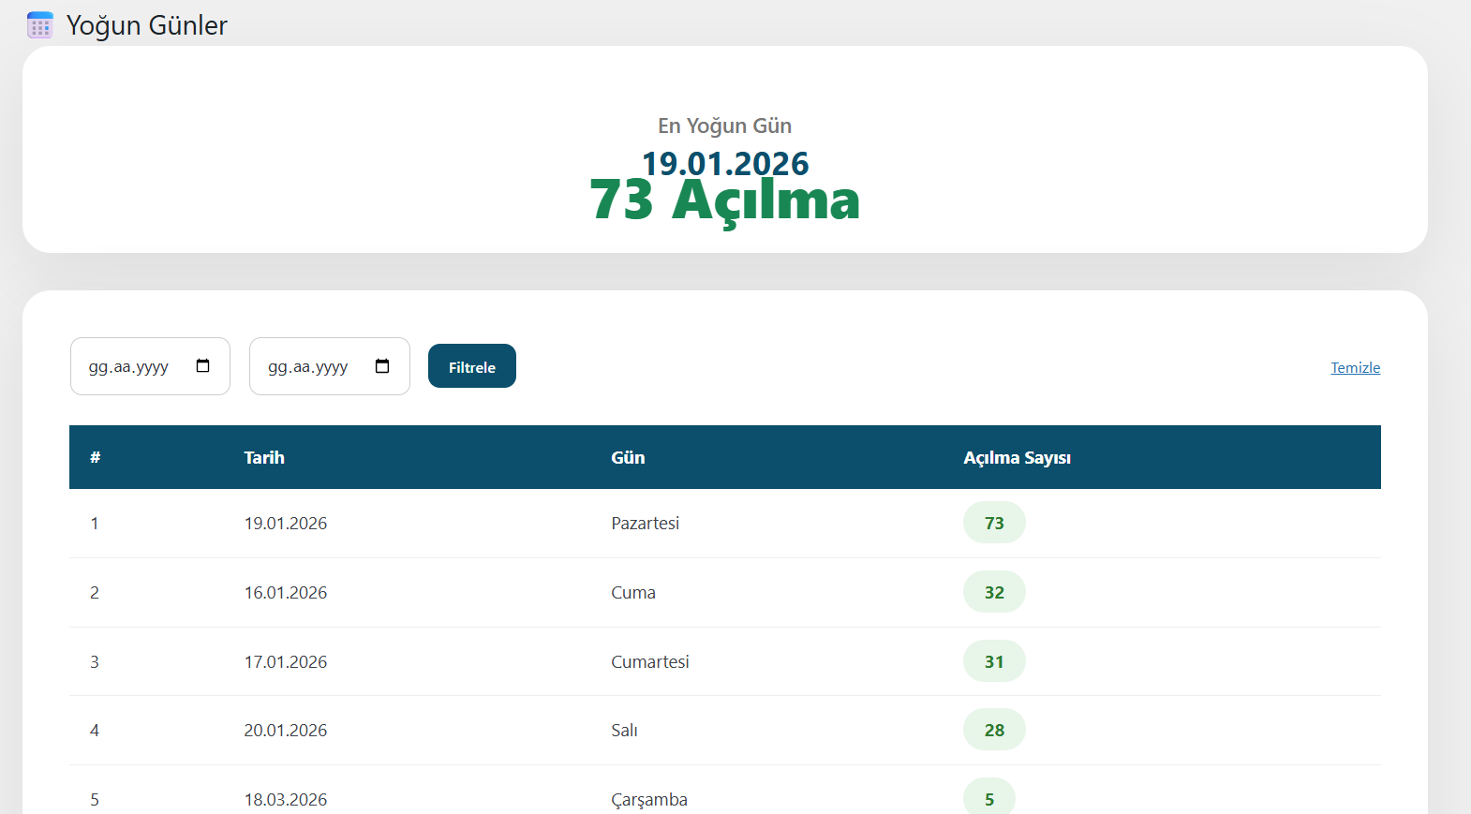Click the Cuma day cell

point(633,592)
